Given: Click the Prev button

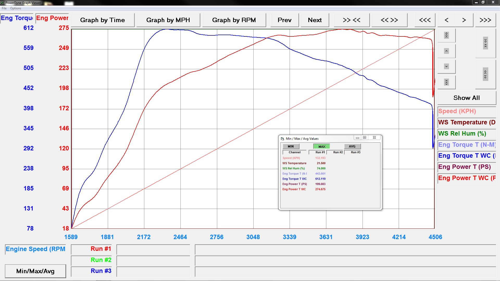Looking at the screenshot, I should point(284,20).
